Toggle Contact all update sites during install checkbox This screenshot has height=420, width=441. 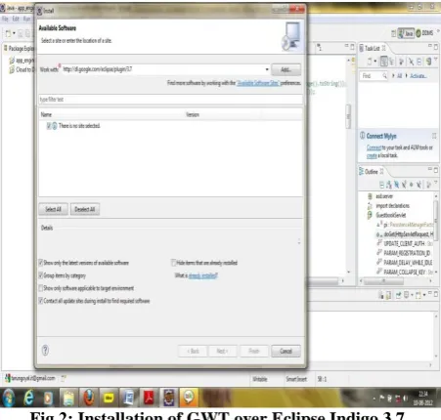[x=41, y=301]
